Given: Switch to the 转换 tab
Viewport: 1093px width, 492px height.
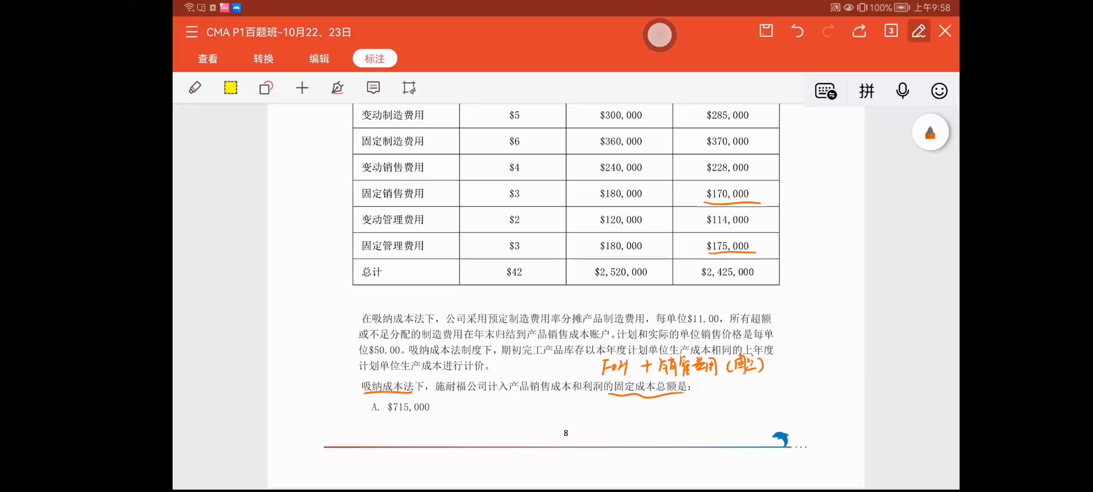Looking at the screenshot, I should tap(263, 59).
